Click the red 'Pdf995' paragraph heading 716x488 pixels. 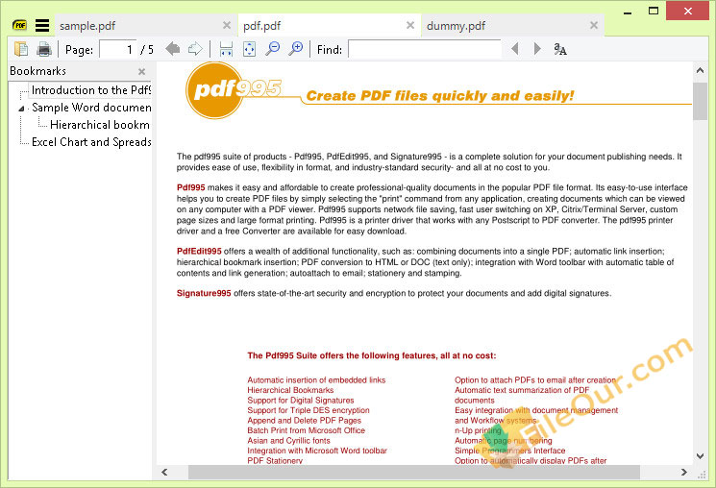click(x=191, y=187)
